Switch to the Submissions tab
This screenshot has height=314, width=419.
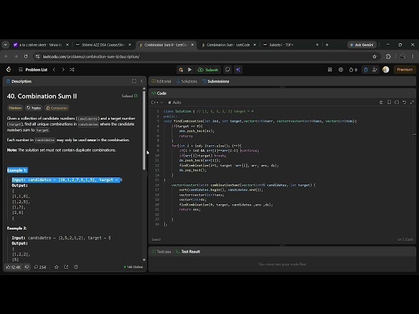point(216,81)
